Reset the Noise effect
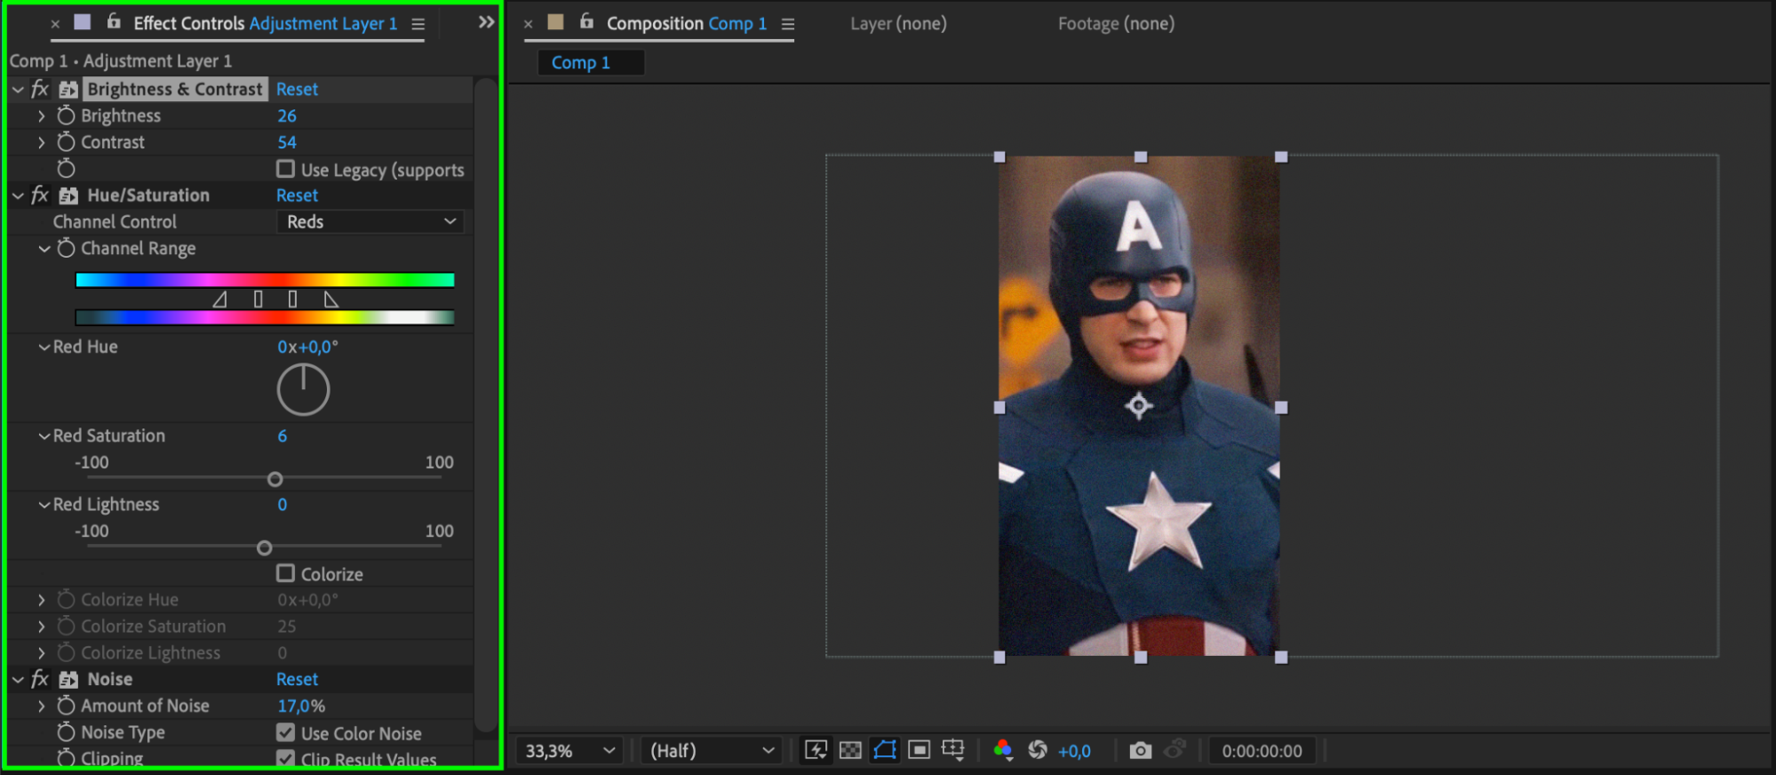The height and width of the screenshot is (775, 1776). point(297,679)
